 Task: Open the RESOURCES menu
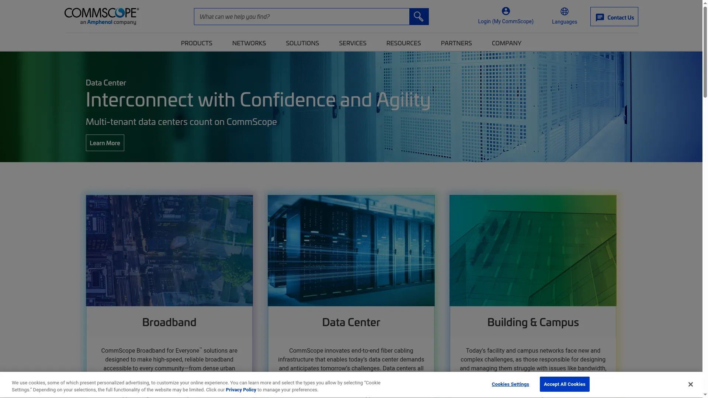(x=403, y=43)
